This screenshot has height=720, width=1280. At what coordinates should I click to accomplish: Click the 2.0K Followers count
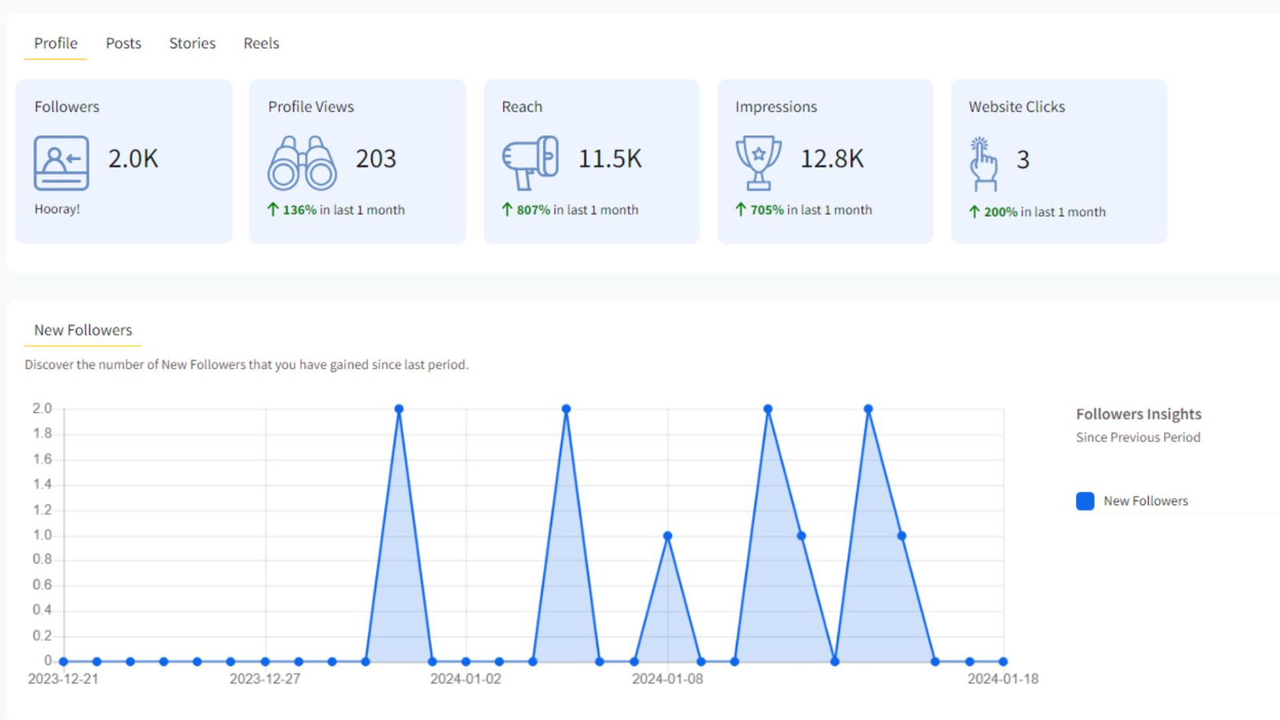click(x=133, y=158)
